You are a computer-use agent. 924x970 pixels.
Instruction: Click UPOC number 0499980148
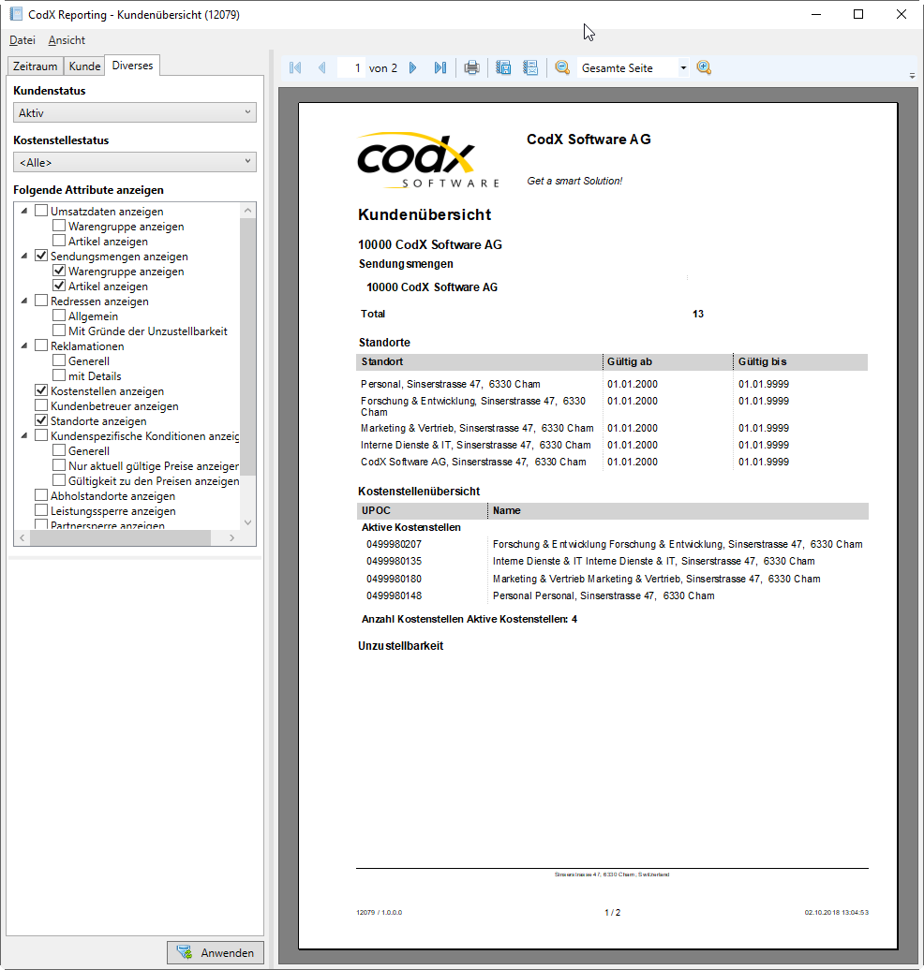(x=394, y=595)
